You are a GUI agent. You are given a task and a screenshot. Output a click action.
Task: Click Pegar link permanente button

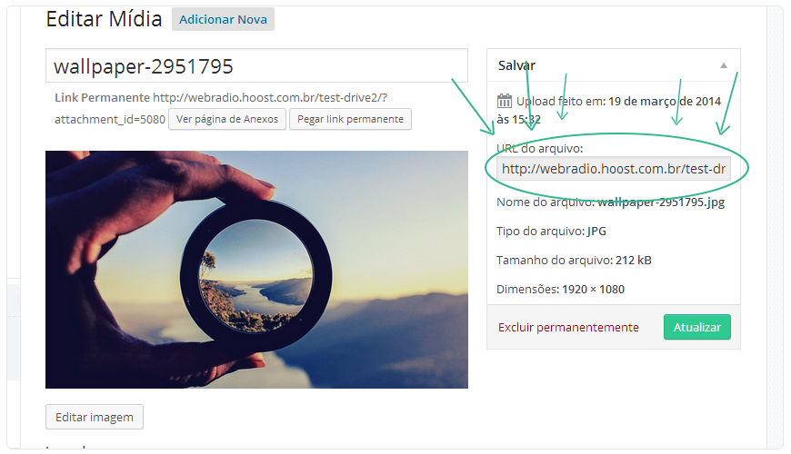point(350,119)
